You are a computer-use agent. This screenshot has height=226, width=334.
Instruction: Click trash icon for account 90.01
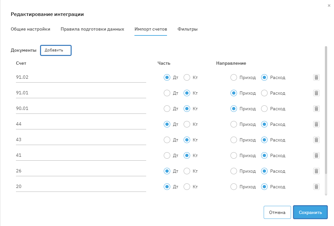coord(316,109)
